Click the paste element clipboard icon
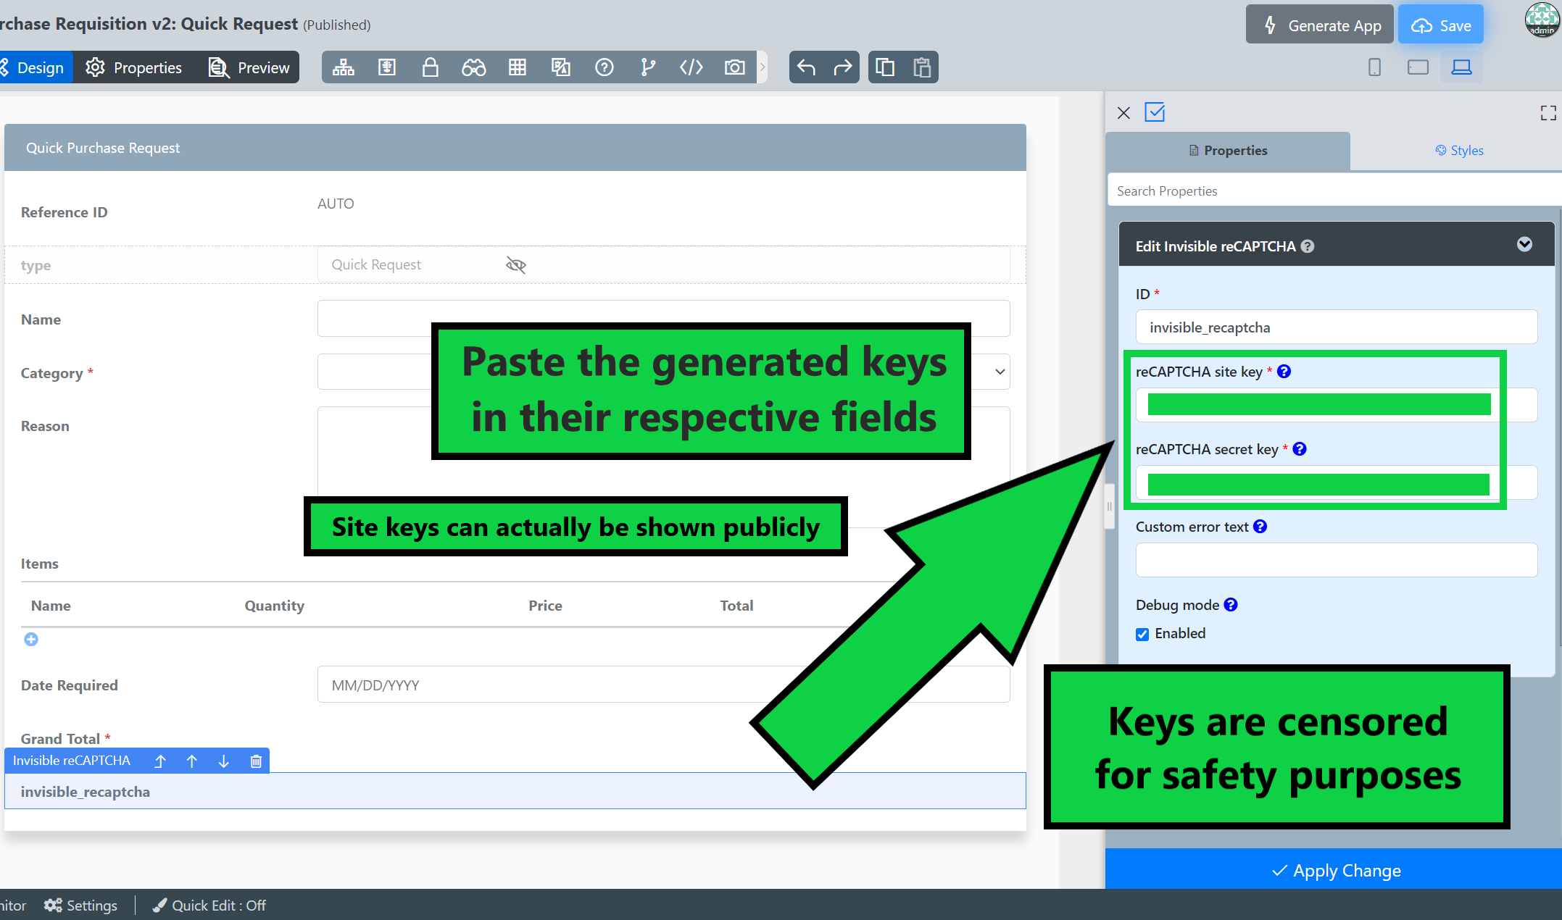 point(921,67)
